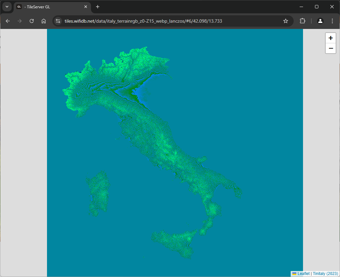
Task: Open a new browser tab
Action: [x=98, y=7]
